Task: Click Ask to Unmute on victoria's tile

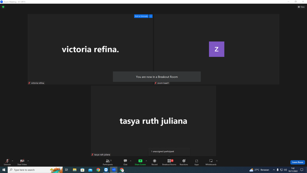Action: click(141, 16)
